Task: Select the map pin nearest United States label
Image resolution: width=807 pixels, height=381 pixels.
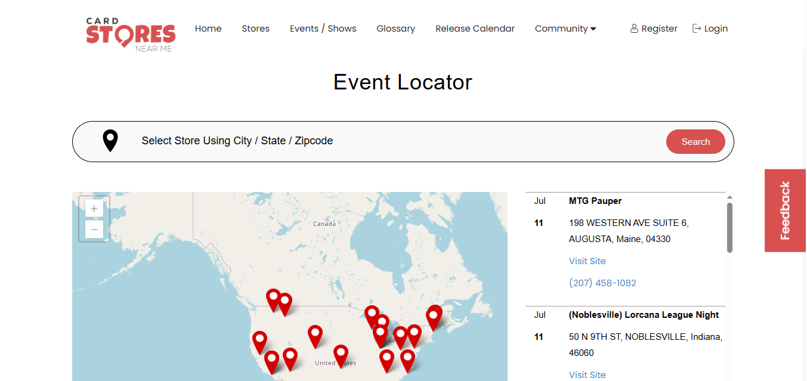Action: pos(341,354)
